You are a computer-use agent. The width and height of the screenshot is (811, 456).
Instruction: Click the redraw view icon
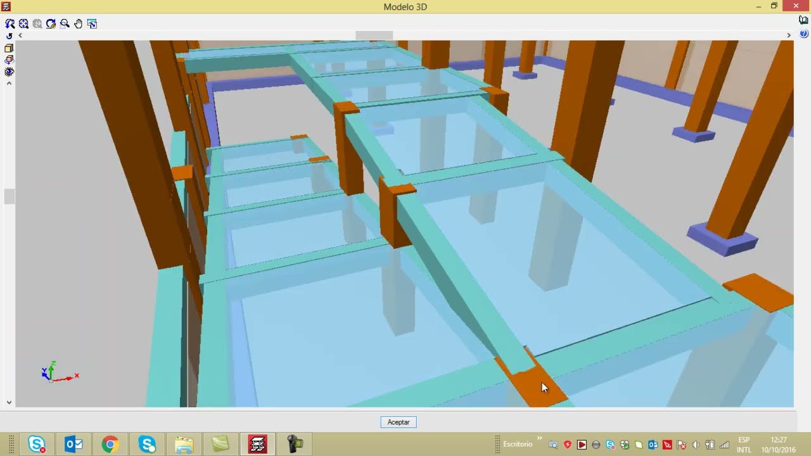pyautogui.click(x=51, y=23)
